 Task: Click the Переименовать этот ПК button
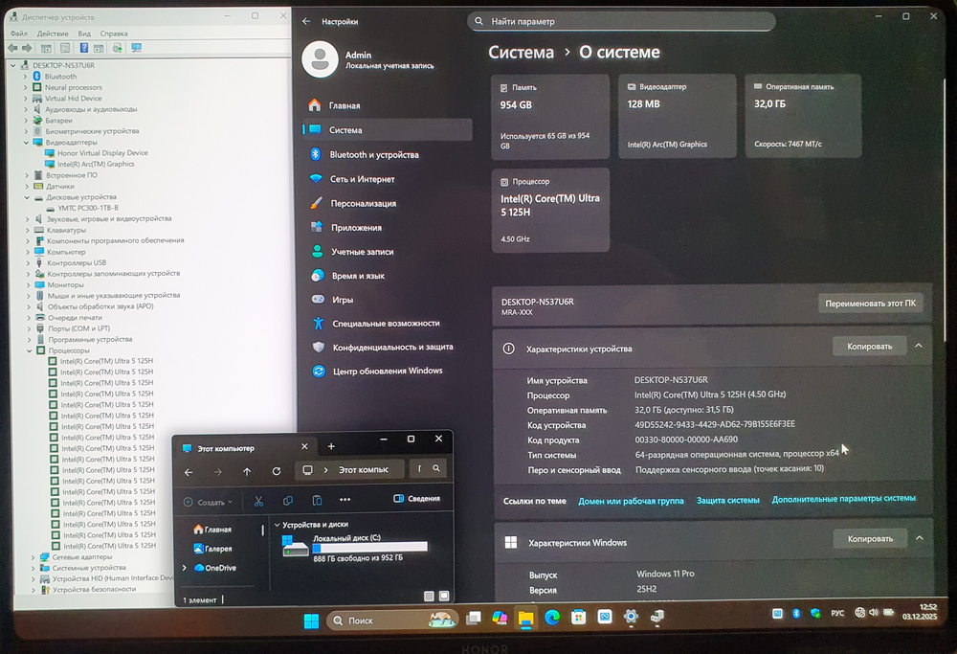click(870, 302)
